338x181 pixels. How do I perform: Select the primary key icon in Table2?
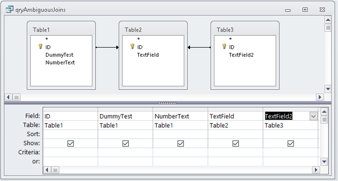pyautogui.click(x=132, y=46)
